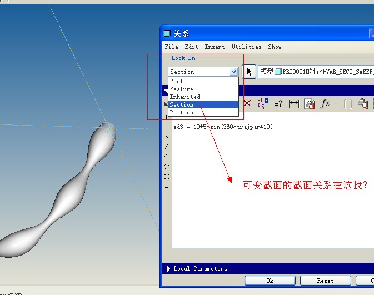This screenshot has width=374, height=295.
Task: Insert square brackets from side bar
Action: click(x=167, y=177)
